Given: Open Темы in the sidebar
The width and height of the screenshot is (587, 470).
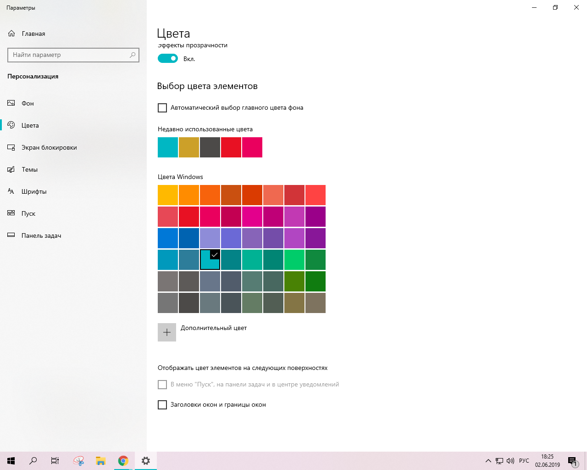Looking at the screenshot, I should (x=73, y=169).
